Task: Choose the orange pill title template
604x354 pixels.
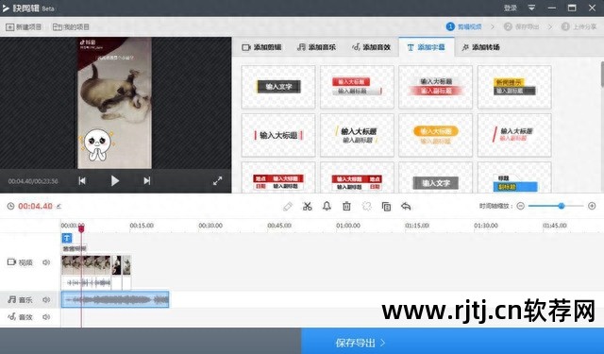Action: coord(436,135)
